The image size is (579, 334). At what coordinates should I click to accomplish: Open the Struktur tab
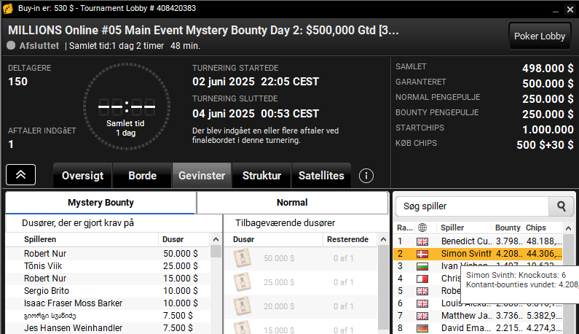[x=261, y=175]
